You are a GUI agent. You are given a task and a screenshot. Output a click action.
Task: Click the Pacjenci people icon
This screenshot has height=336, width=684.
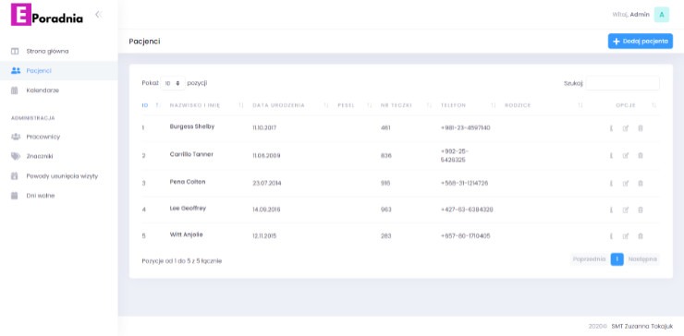16,70
